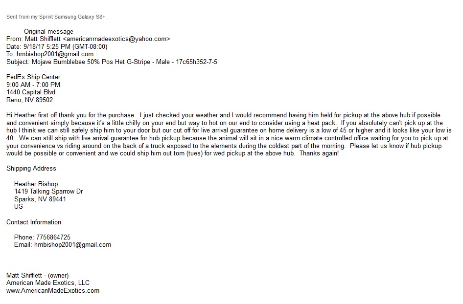Click American Made Exotics, LLC text
This screenshot has height=304, width=463.
[x=48, y=283]
